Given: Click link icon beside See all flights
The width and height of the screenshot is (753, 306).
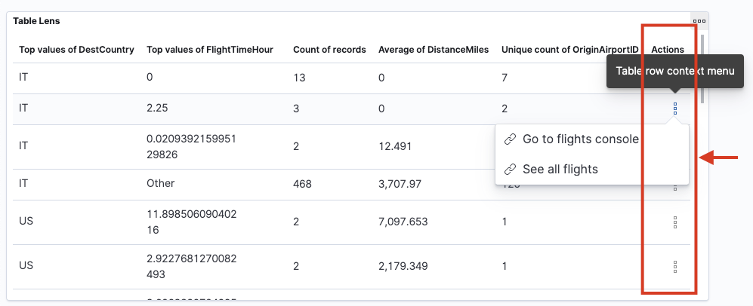Looking at the screenshot, I should (510, 170).
